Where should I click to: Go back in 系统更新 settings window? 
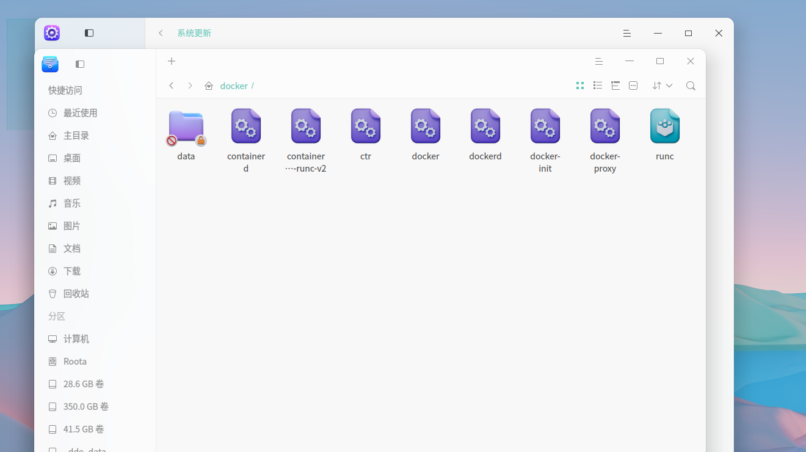[161, 33]
